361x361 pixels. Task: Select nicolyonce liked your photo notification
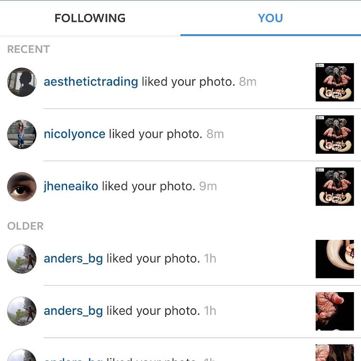[x=180, y=134]
